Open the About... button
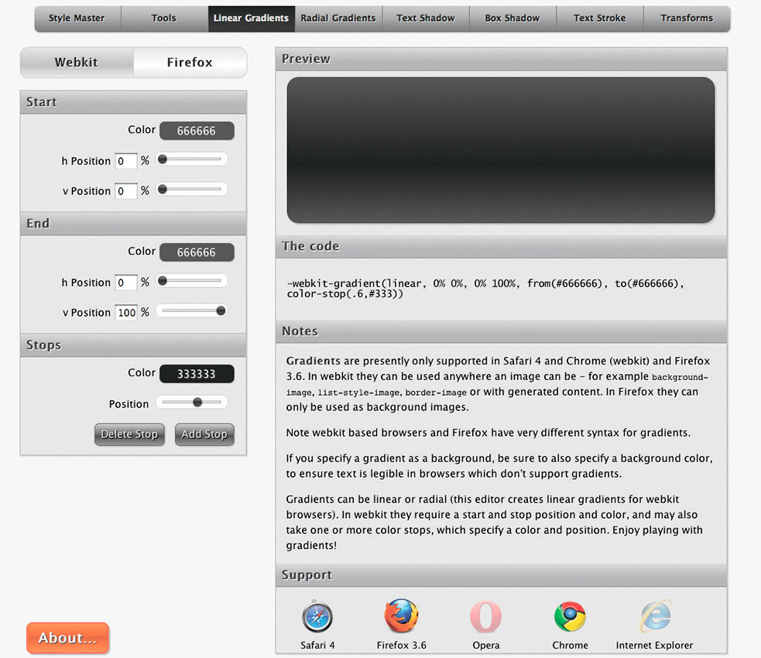 (x=68, y=638)
